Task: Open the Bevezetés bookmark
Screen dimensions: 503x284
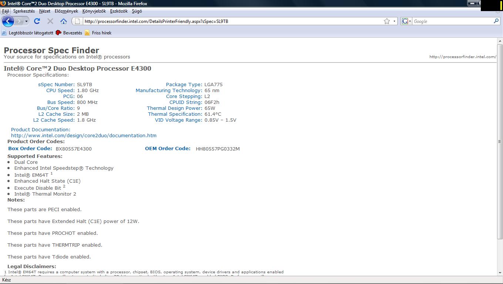Action: click(69, 33)
